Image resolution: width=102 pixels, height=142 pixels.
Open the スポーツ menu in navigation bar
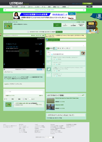click(30, 7)
